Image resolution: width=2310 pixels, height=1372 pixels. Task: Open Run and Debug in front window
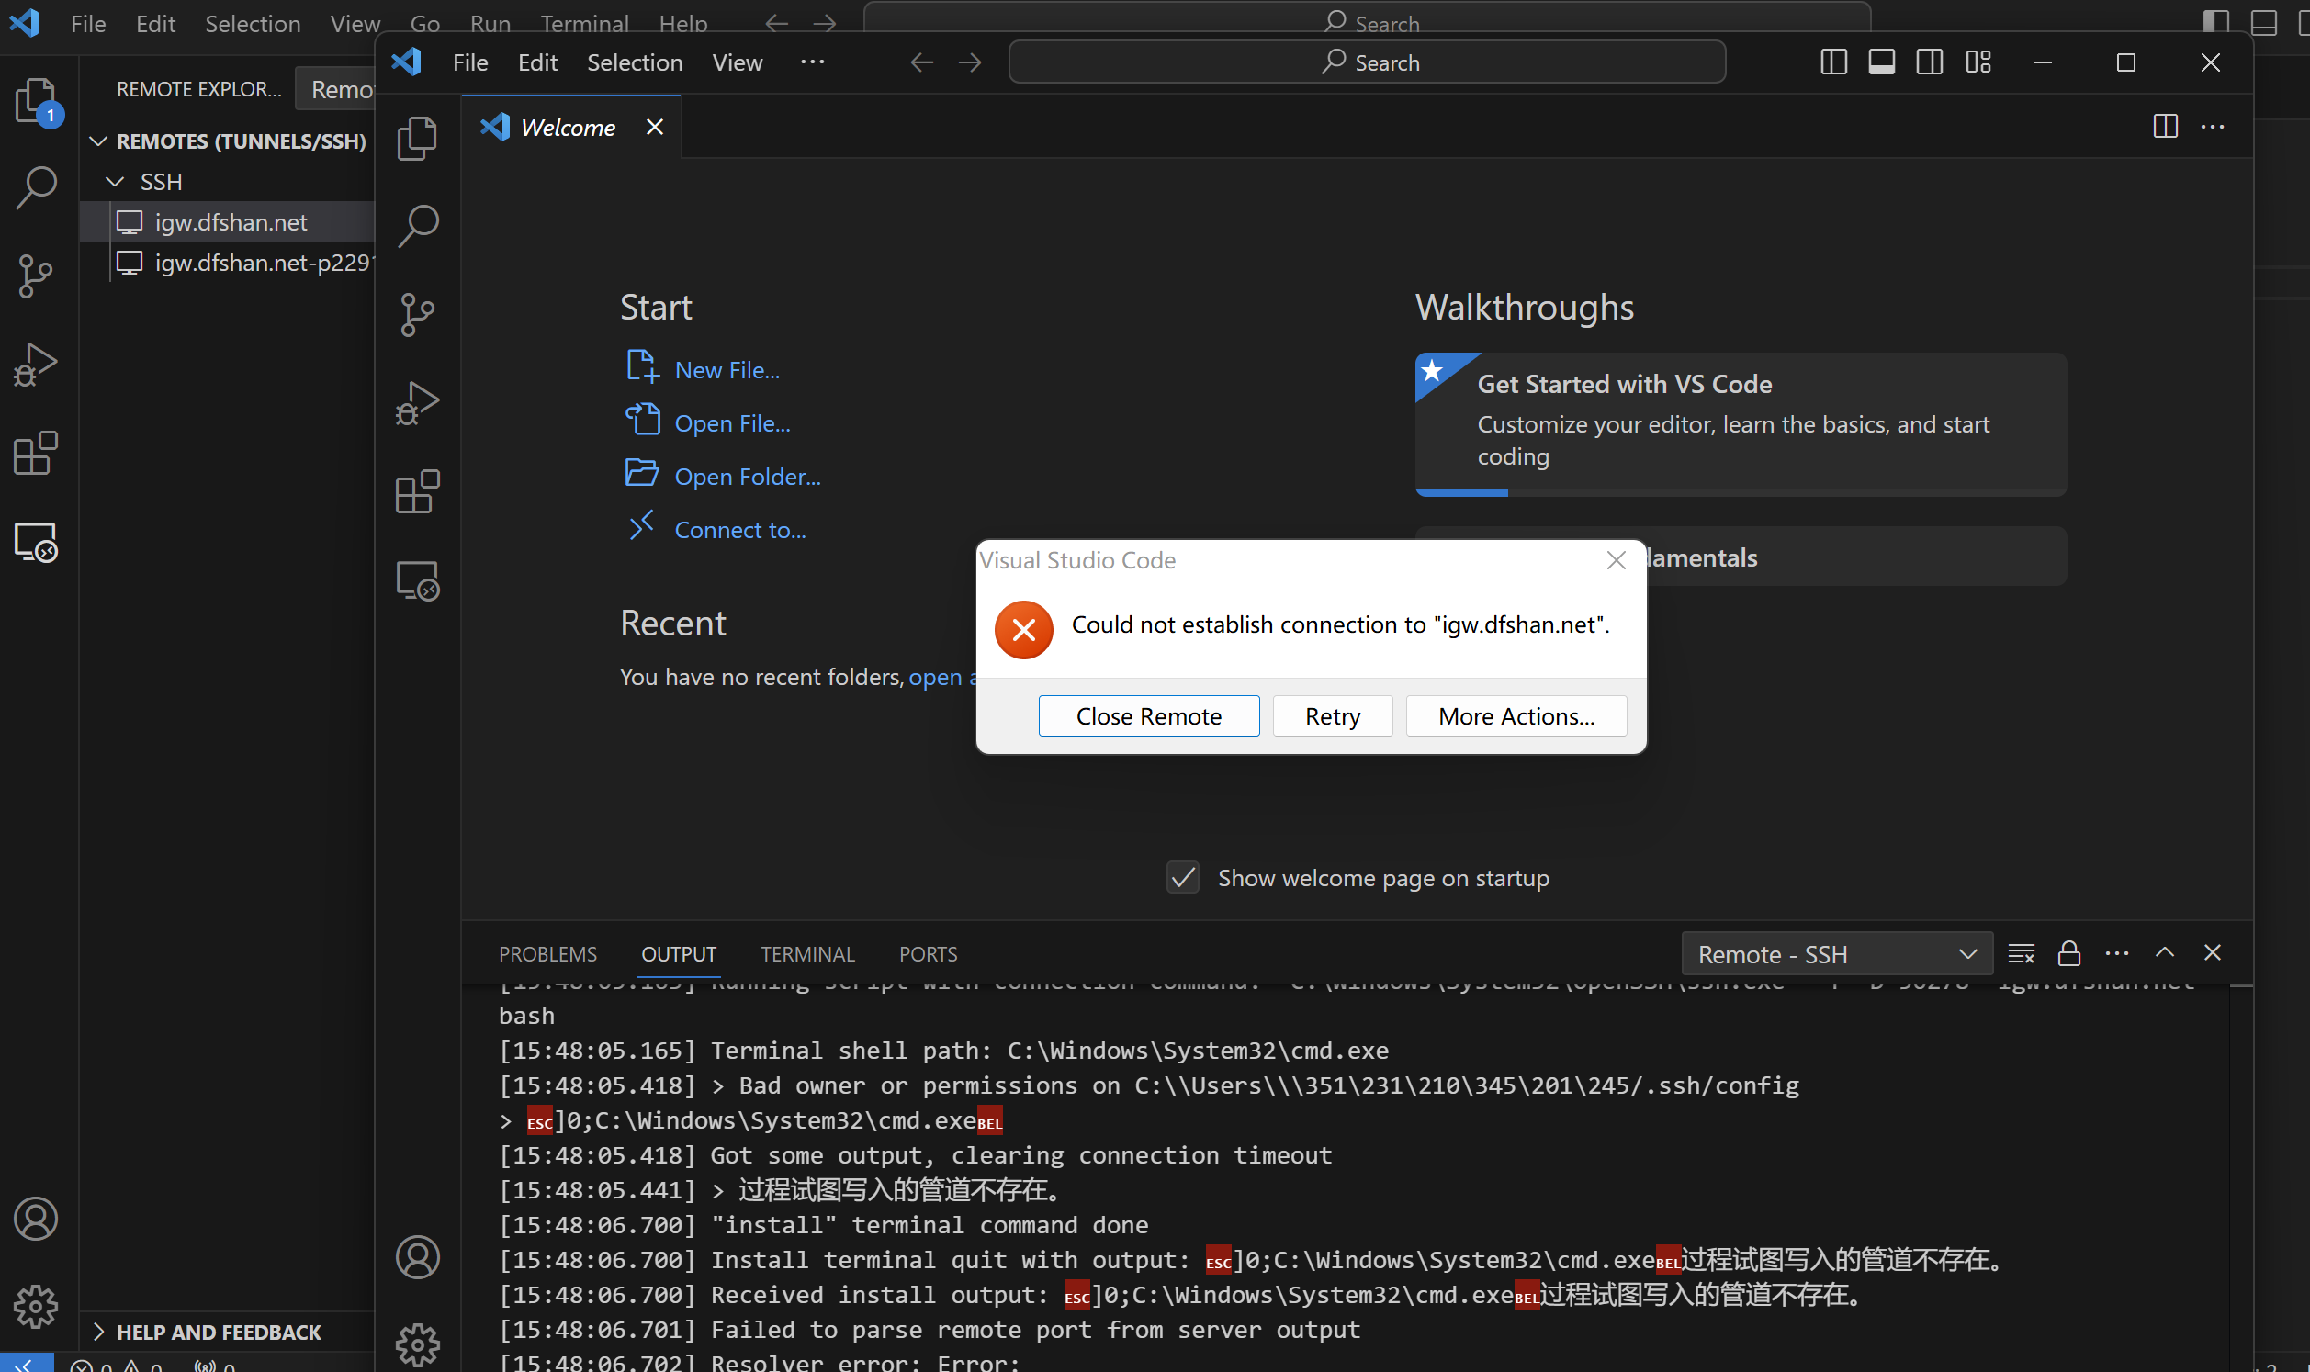click(x=417, y=403)
